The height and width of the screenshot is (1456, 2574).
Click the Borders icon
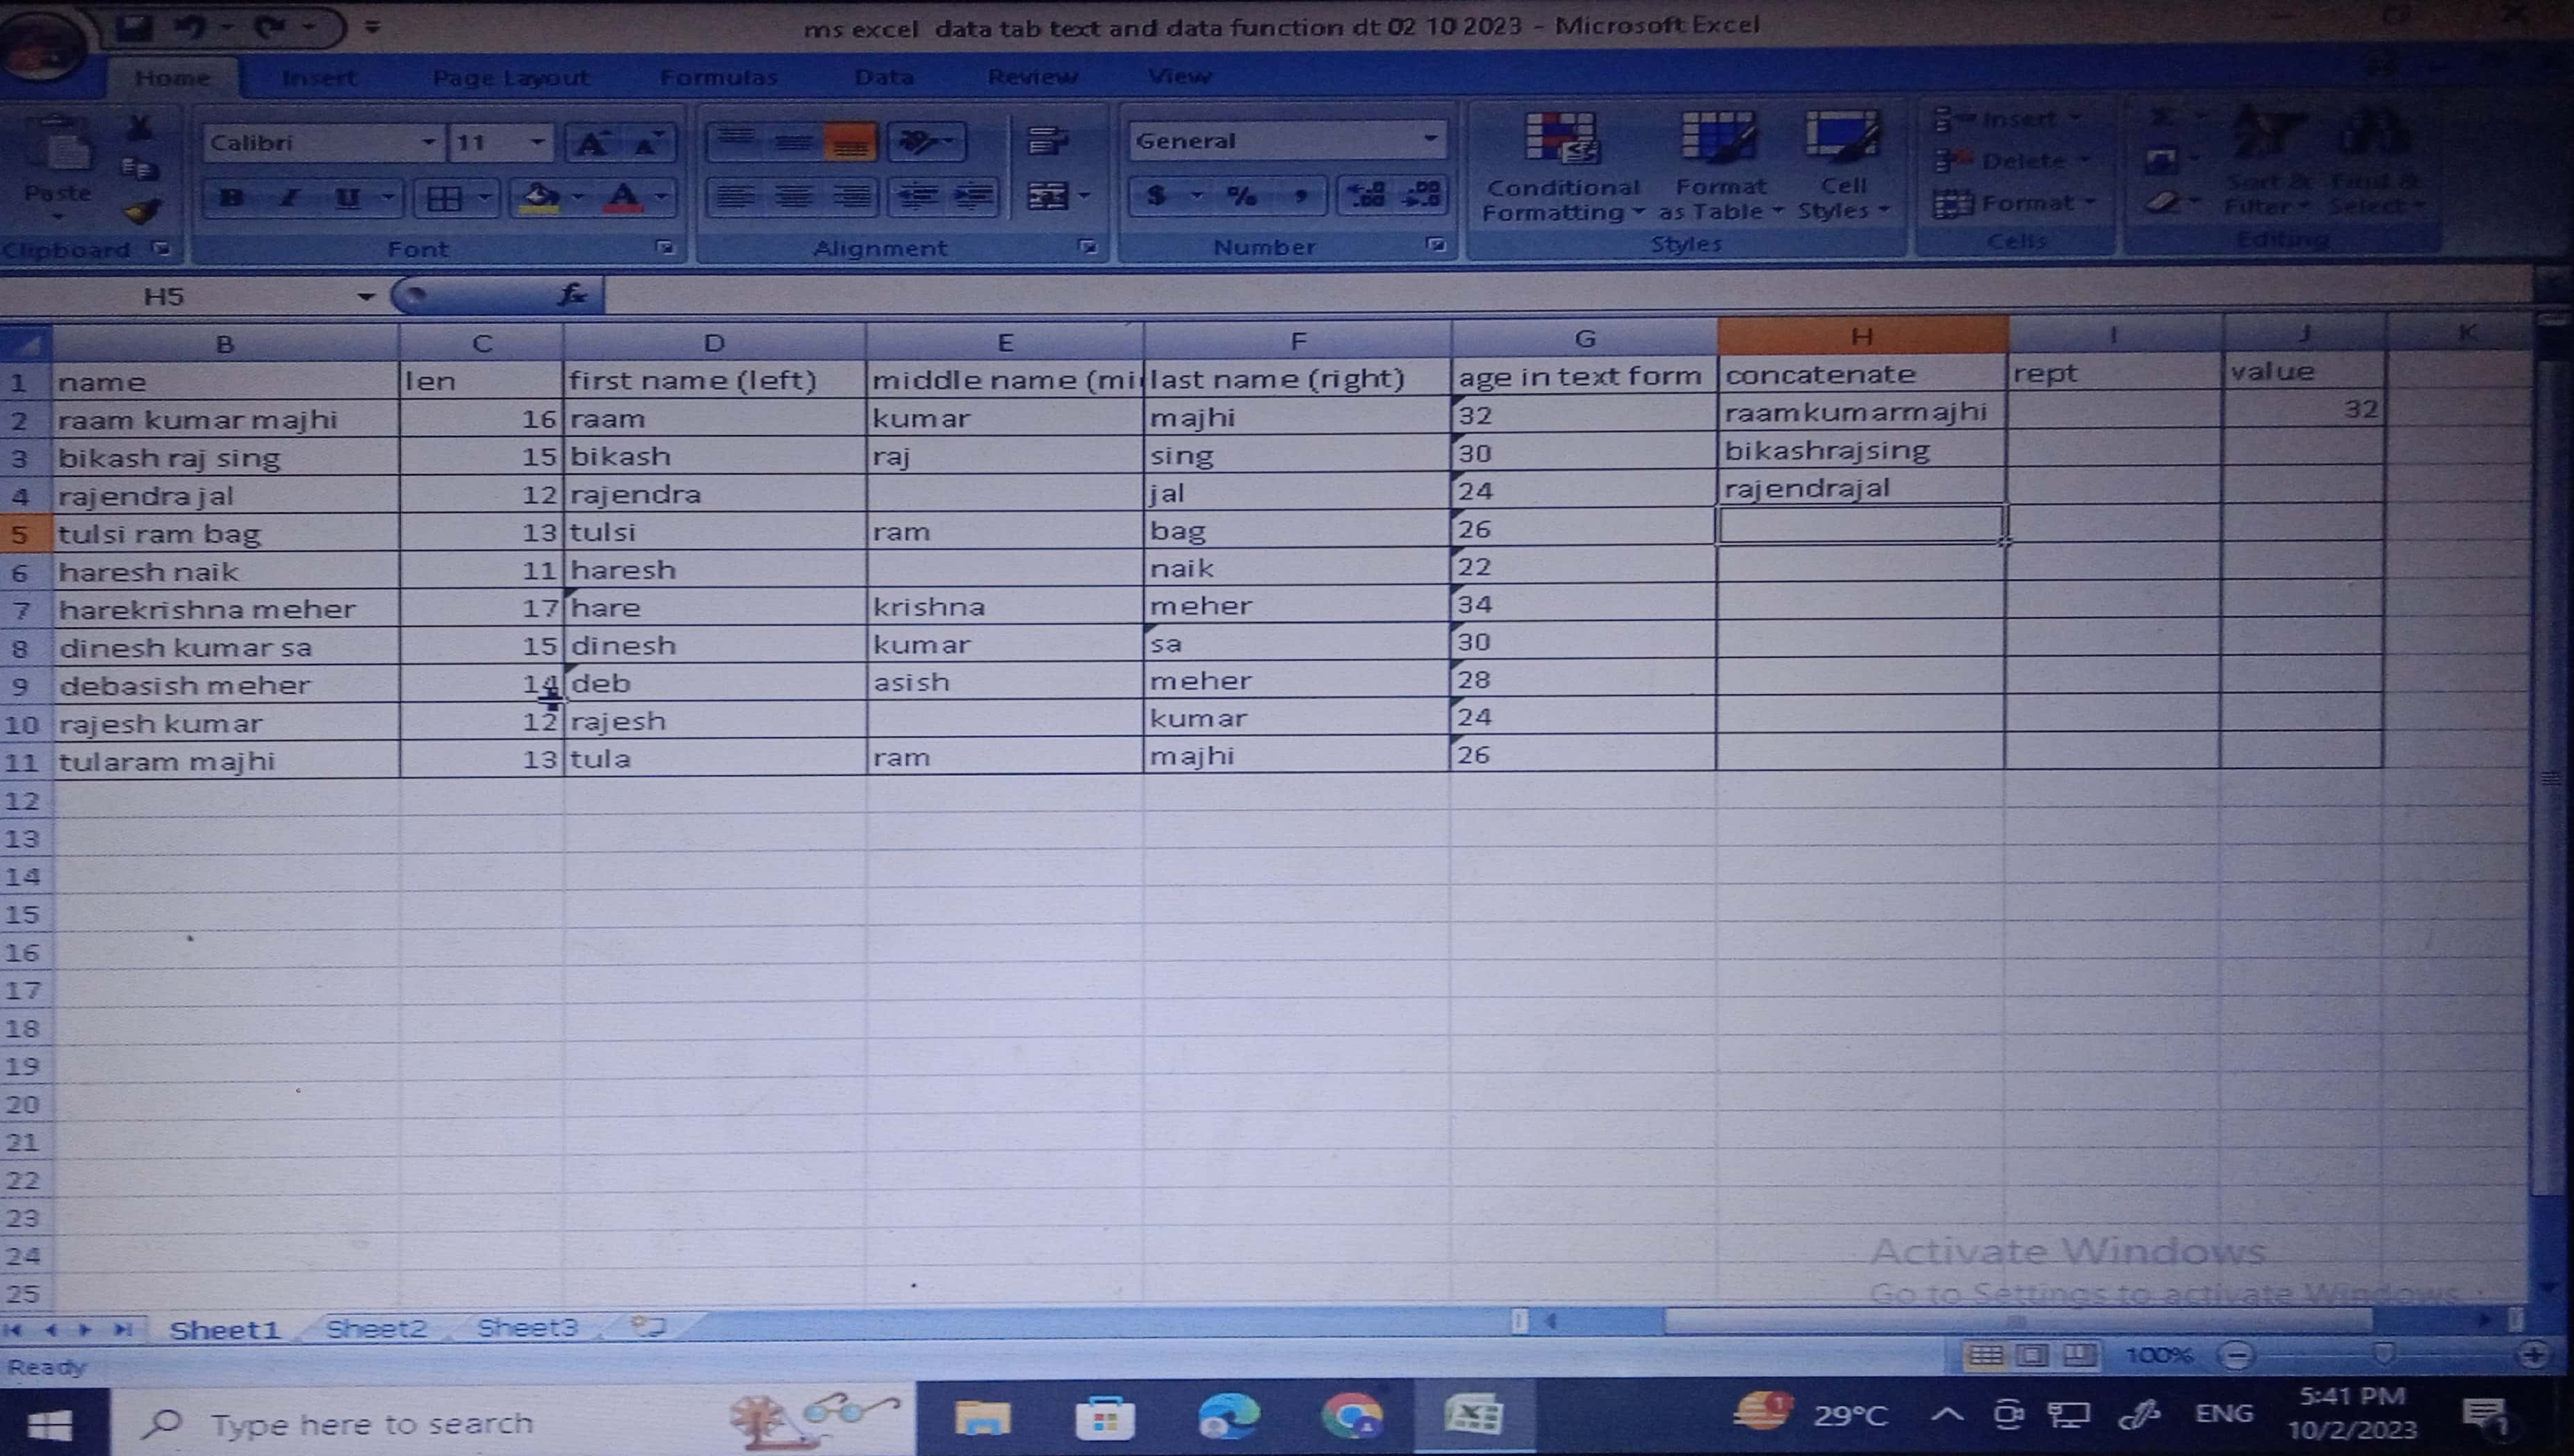(x=444, y=198)
